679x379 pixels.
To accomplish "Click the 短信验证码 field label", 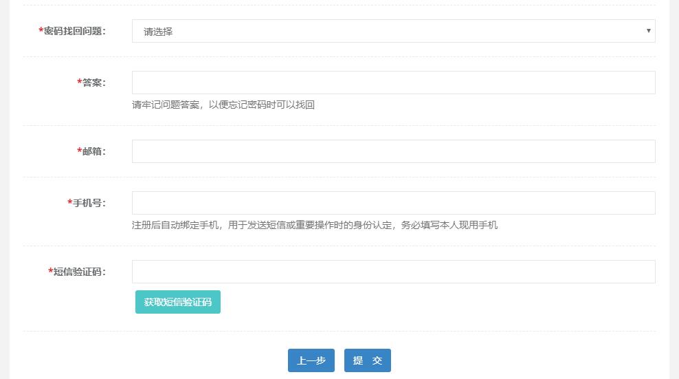I will 79,272.
